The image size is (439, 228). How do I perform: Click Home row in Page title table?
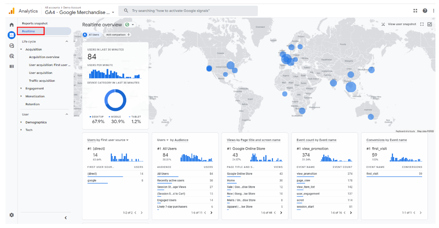pos(255,181)
